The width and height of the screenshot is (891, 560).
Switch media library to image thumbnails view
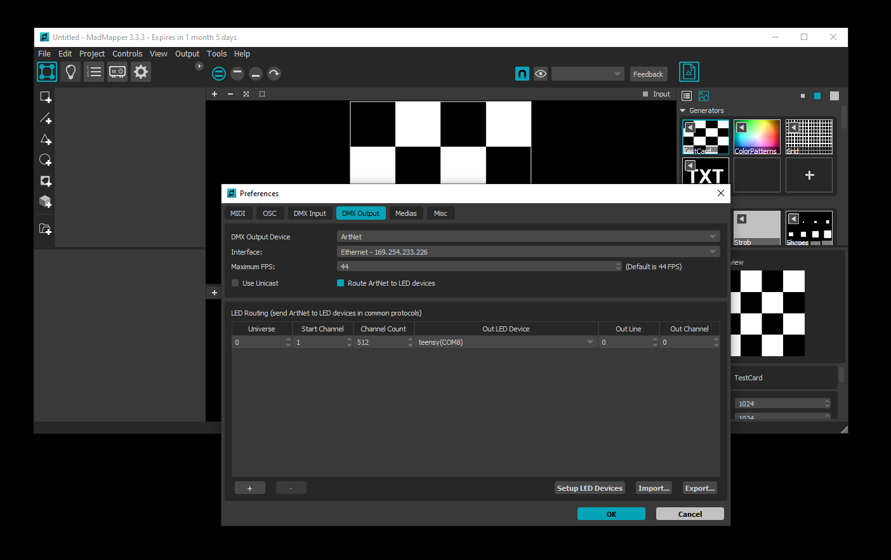coord(704,96)
